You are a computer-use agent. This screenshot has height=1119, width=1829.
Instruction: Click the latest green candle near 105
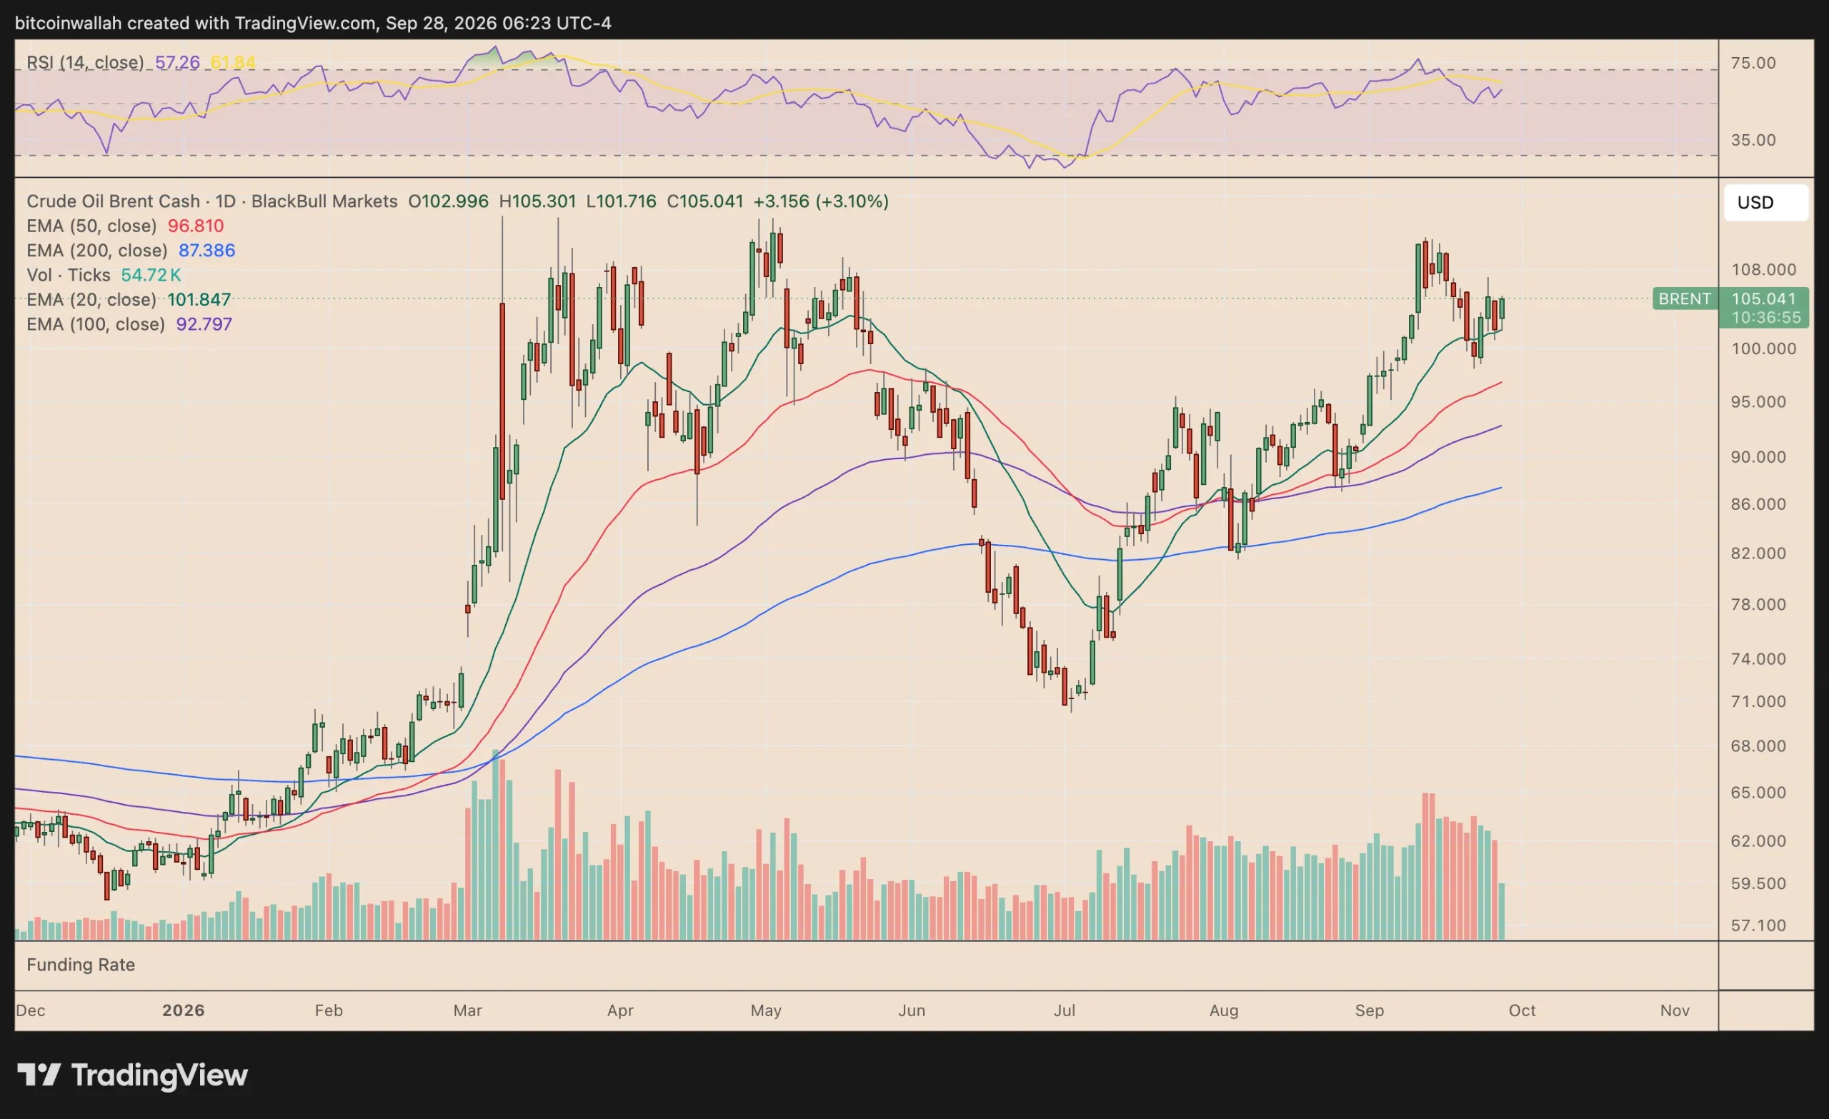click(x=1502, y=308)
